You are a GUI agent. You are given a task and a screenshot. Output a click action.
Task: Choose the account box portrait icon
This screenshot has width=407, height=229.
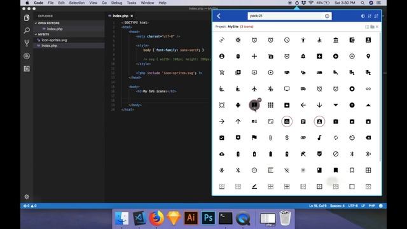pos(368,40)
